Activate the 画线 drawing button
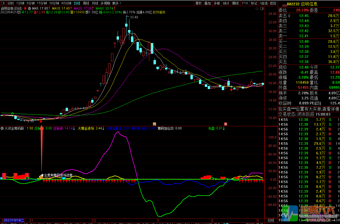The width and height of the screenshot is (340, 224). click(x=235, y=3)
